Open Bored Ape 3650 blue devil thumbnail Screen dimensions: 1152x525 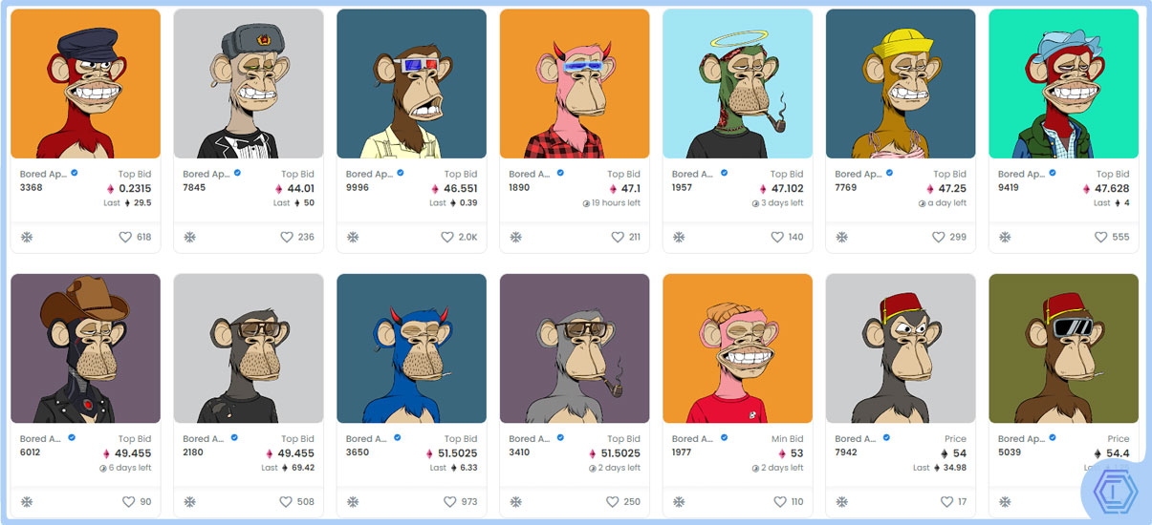pos(411,348)
